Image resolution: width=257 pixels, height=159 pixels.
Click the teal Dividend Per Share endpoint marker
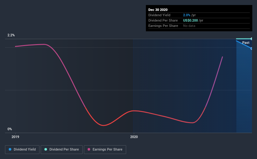pyautogui.click(x=251, y=39)
